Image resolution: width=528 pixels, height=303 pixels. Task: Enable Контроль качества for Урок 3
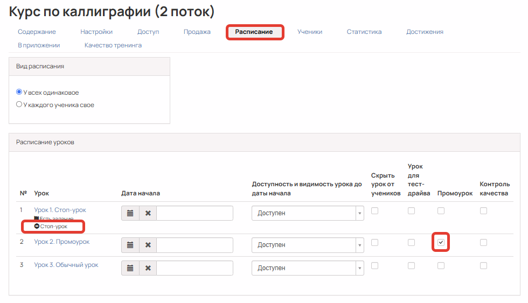click(x=484, y=266)
